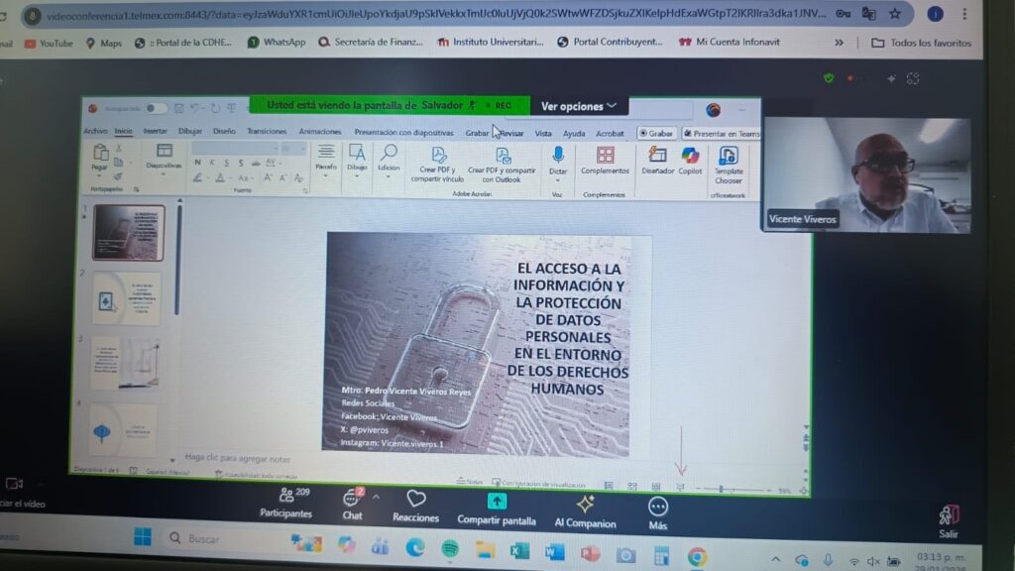Bookmark this page with the star icon

[895, 14]
